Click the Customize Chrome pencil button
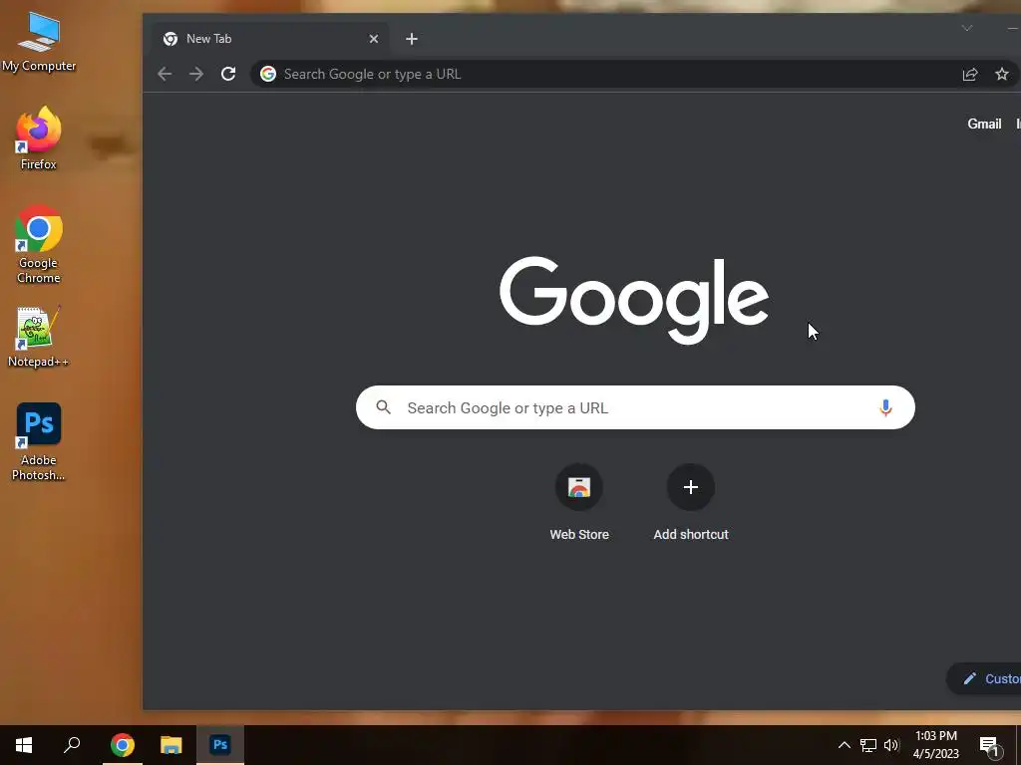1021x765 pixels. pyautogui.click(x=983, y=678)
